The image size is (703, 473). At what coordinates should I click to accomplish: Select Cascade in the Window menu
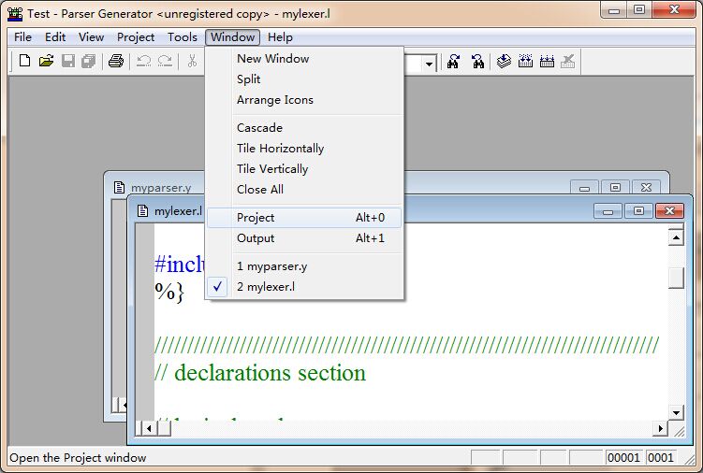[304, 128]
